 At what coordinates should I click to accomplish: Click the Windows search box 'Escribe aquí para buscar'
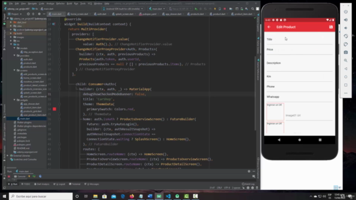coord(41,196)
